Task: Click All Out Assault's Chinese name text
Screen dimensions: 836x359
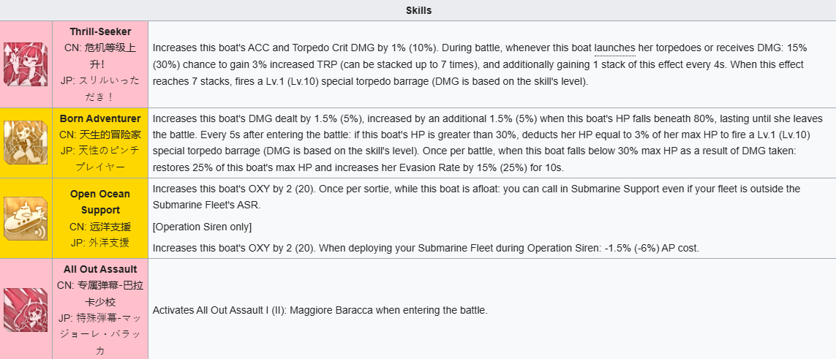Action: click(x=100, y=292)
